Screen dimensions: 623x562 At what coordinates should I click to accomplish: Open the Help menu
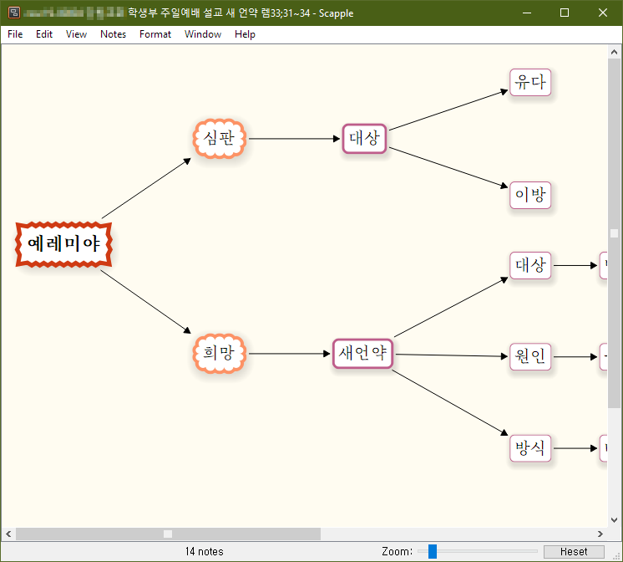pyautogui.click(x=245, y=34)
